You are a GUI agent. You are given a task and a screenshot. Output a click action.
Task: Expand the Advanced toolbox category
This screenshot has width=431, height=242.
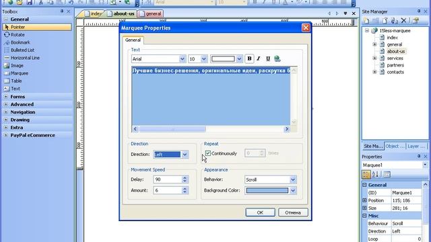(x=6, y=104)
